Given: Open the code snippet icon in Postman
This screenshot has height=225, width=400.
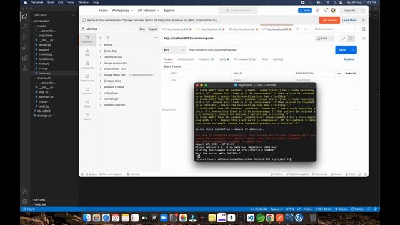Looking at the screenshot, I should tap(364, 39).
